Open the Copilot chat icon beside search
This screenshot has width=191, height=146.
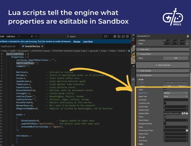tap(106, 36)
